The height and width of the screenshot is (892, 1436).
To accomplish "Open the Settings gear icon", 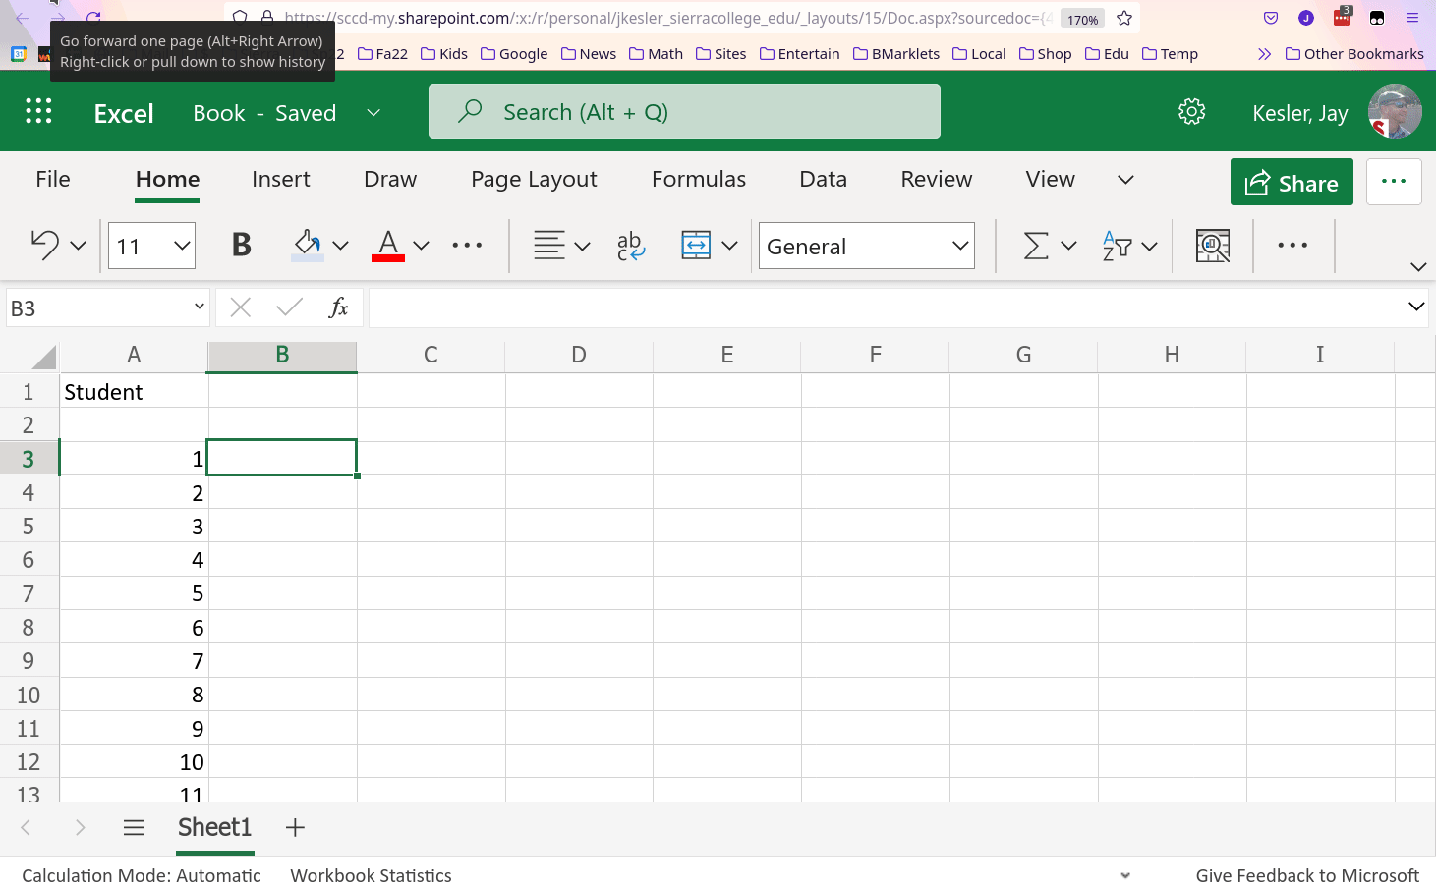I will pyautogui.click(x=1191, y=112).
